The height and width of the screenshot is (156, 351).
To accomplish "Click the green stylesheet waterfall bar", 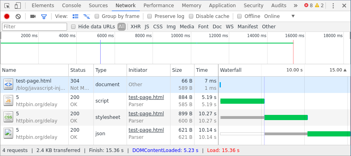I will 286,118.
